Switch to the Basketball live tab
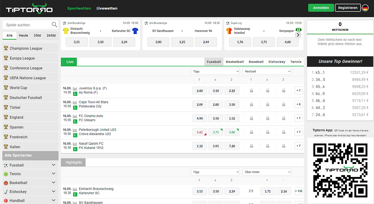374x204 pixels. point(235,62)
